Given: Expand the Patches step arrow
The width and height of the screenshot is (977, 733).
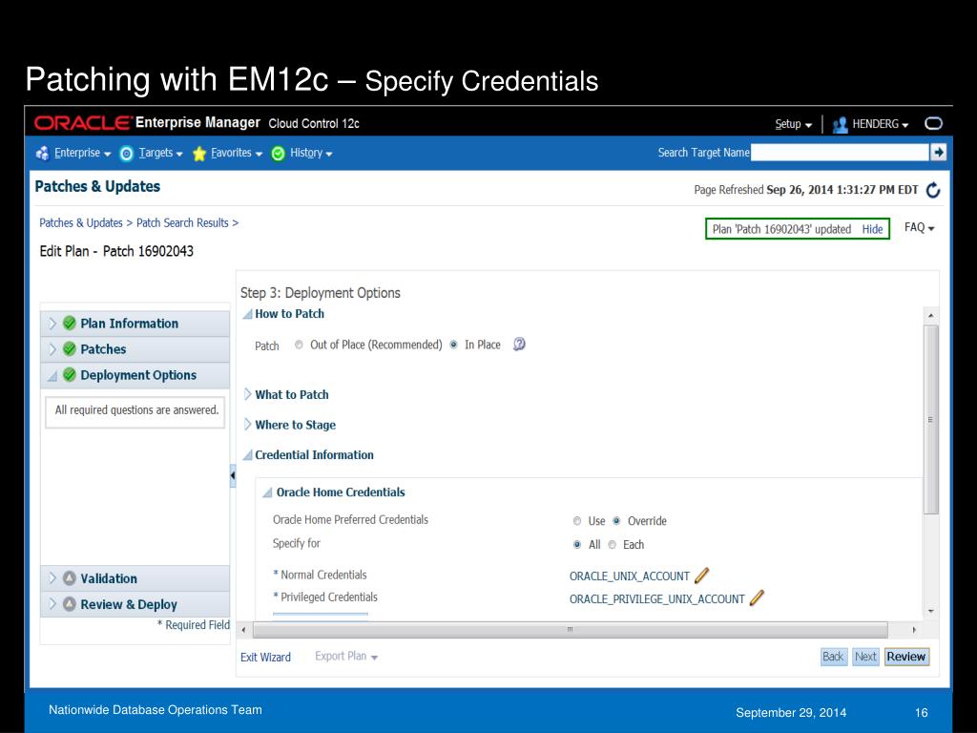Looking at the screenshot, I should [52, 349].
